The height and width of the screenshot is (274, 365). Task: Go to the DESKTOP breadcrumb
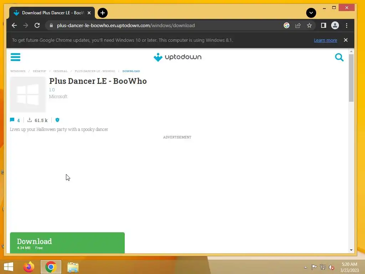tap(39, 71)
